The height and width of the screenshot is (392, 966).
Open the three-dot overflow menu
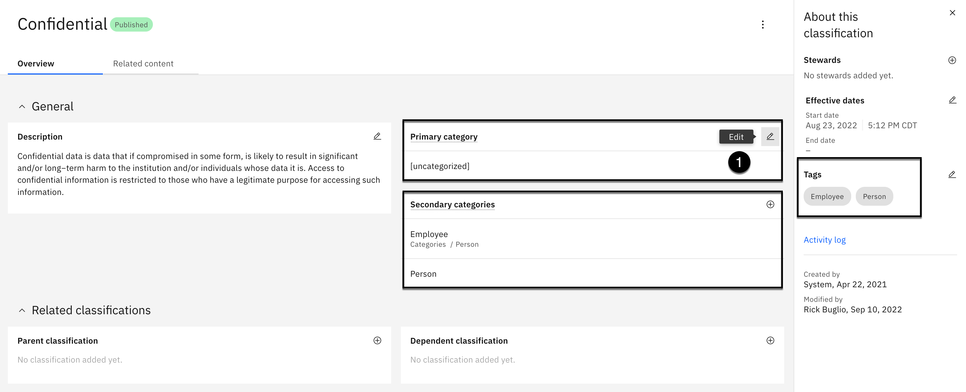coord(762,25)
